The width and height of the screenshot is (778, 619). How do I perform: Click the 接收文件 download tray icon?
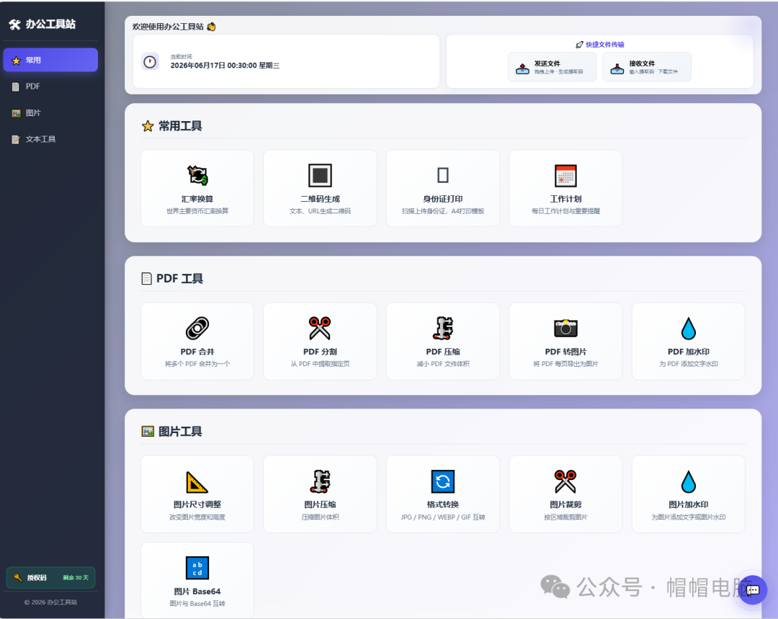click(617, 68)
